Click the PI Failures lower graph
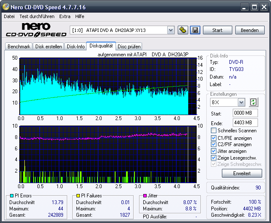This screenshot has width=271, height=223. point(108,154)
